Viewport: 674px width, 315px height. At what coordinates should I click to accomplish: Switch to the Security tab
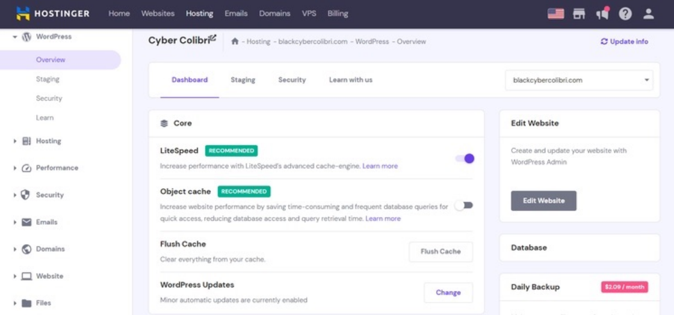(292, 80)
